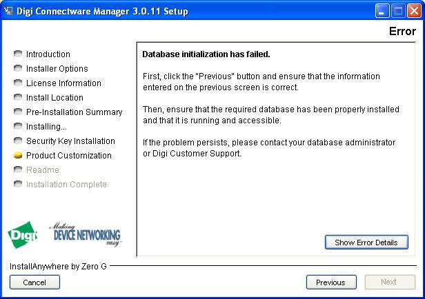
Task: Click the Introduction step bullet icon
Action: pyautogui.click(x=18, y=54)
